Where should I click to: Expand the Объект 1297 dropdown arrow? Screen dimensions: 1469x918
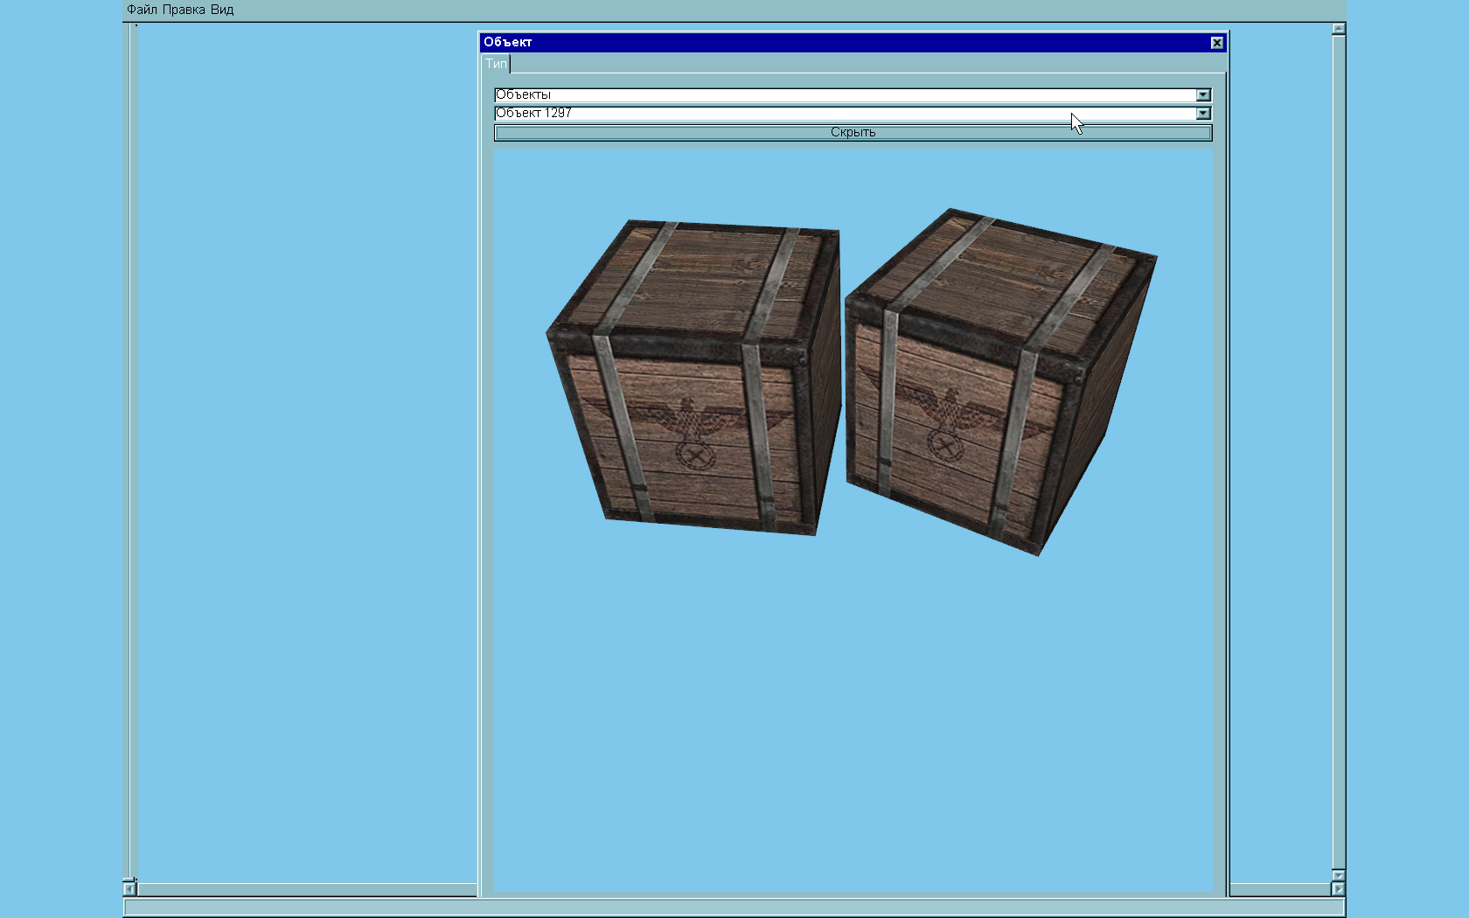pyautogui.click(x=1203, y=114)
